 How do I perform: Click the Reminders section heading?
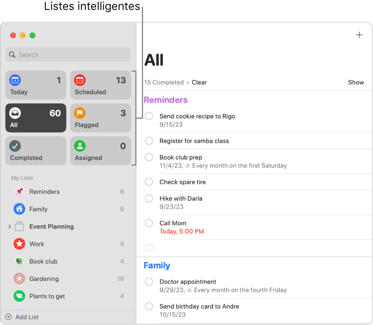(165, 100)
